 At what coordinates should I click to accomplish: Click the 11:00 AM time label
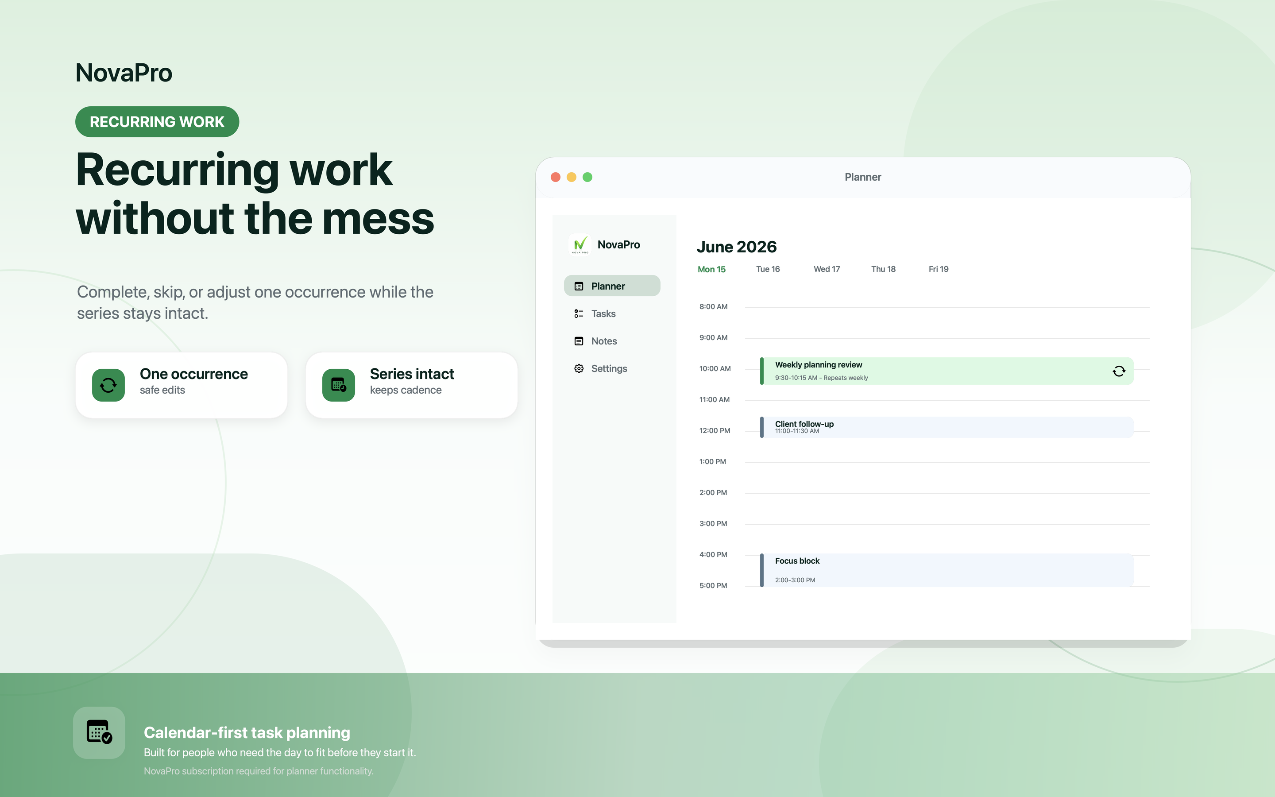click(715, 400)
